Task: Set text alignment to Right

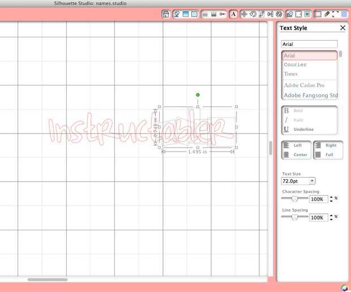Action: (326, 145)
